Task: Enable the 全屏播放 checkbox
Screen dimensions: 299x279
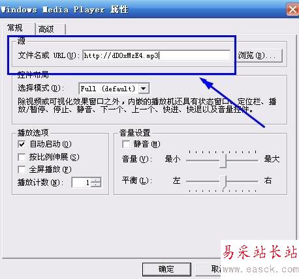Action: pos(22,169)
